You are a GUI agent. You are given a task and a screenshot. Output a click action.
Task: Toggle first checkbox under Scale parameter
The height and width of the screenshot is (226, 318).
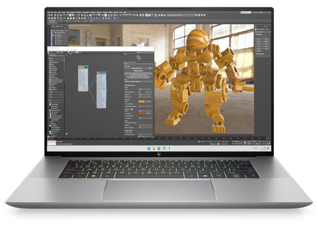pos(126,92)
